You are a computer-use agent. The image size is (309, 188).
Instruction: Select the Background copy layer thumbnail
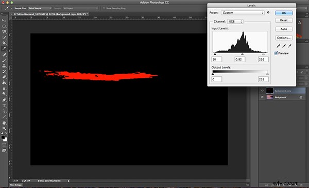point(269,91)
